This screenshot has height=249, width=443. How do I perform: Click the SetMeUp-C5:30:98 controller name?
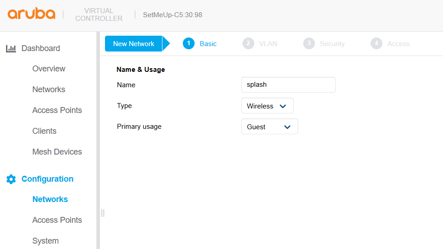[x=172, y=14]
